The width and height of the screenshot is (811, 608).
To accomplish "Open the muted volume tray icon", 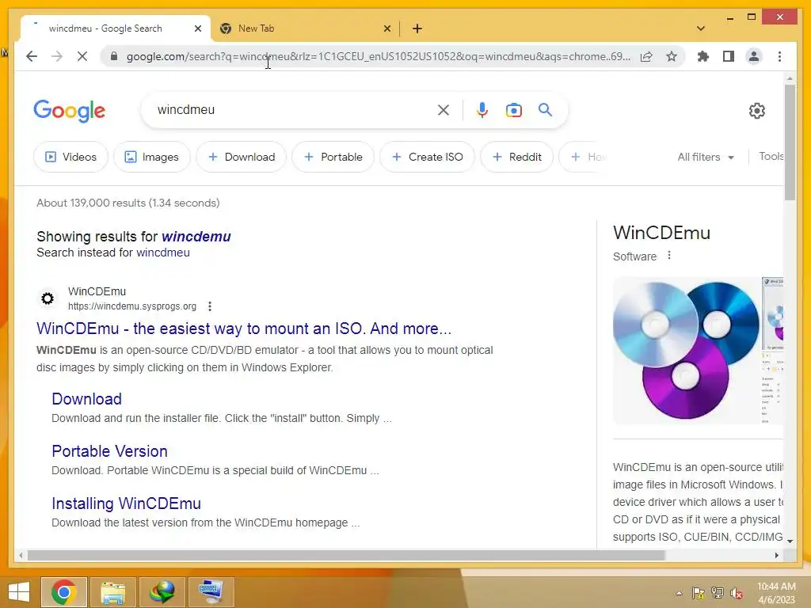I will [737, 593].
